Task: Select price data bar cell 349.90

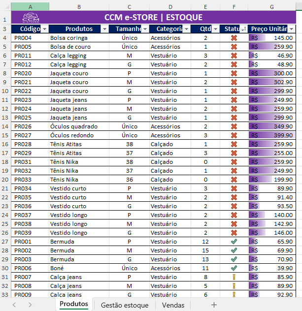Action: point(272,126)
